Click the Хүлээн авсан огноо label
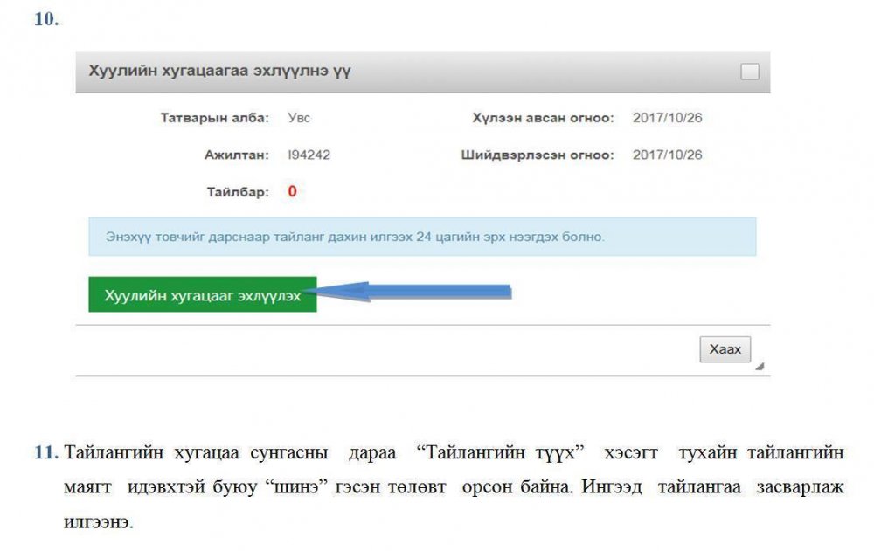This screenshot has width=874, height=551. tap(543, 118)
